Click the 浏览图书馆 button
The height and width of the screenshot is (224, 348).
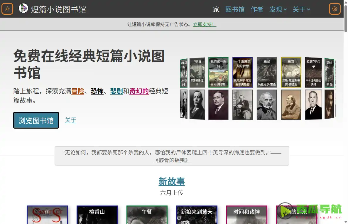36,120
